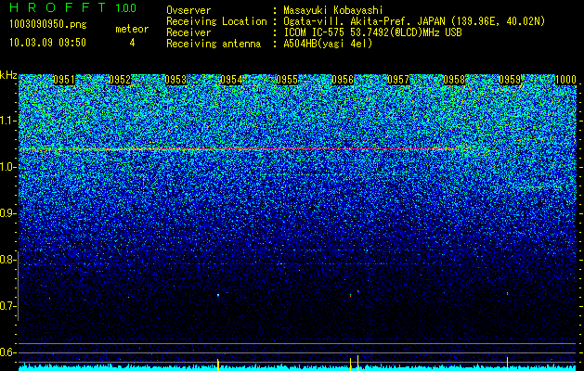This screenshot has width=584, height=371.
Task: Click the meteor echo dot near 0959
Action: click(x=507, y=294)
